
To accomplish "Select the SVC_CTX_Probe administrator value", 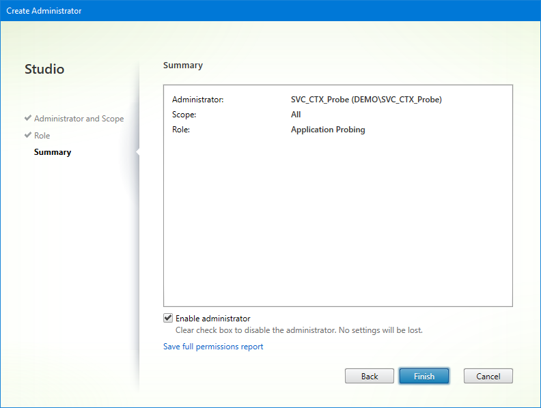I will (366, 100).
